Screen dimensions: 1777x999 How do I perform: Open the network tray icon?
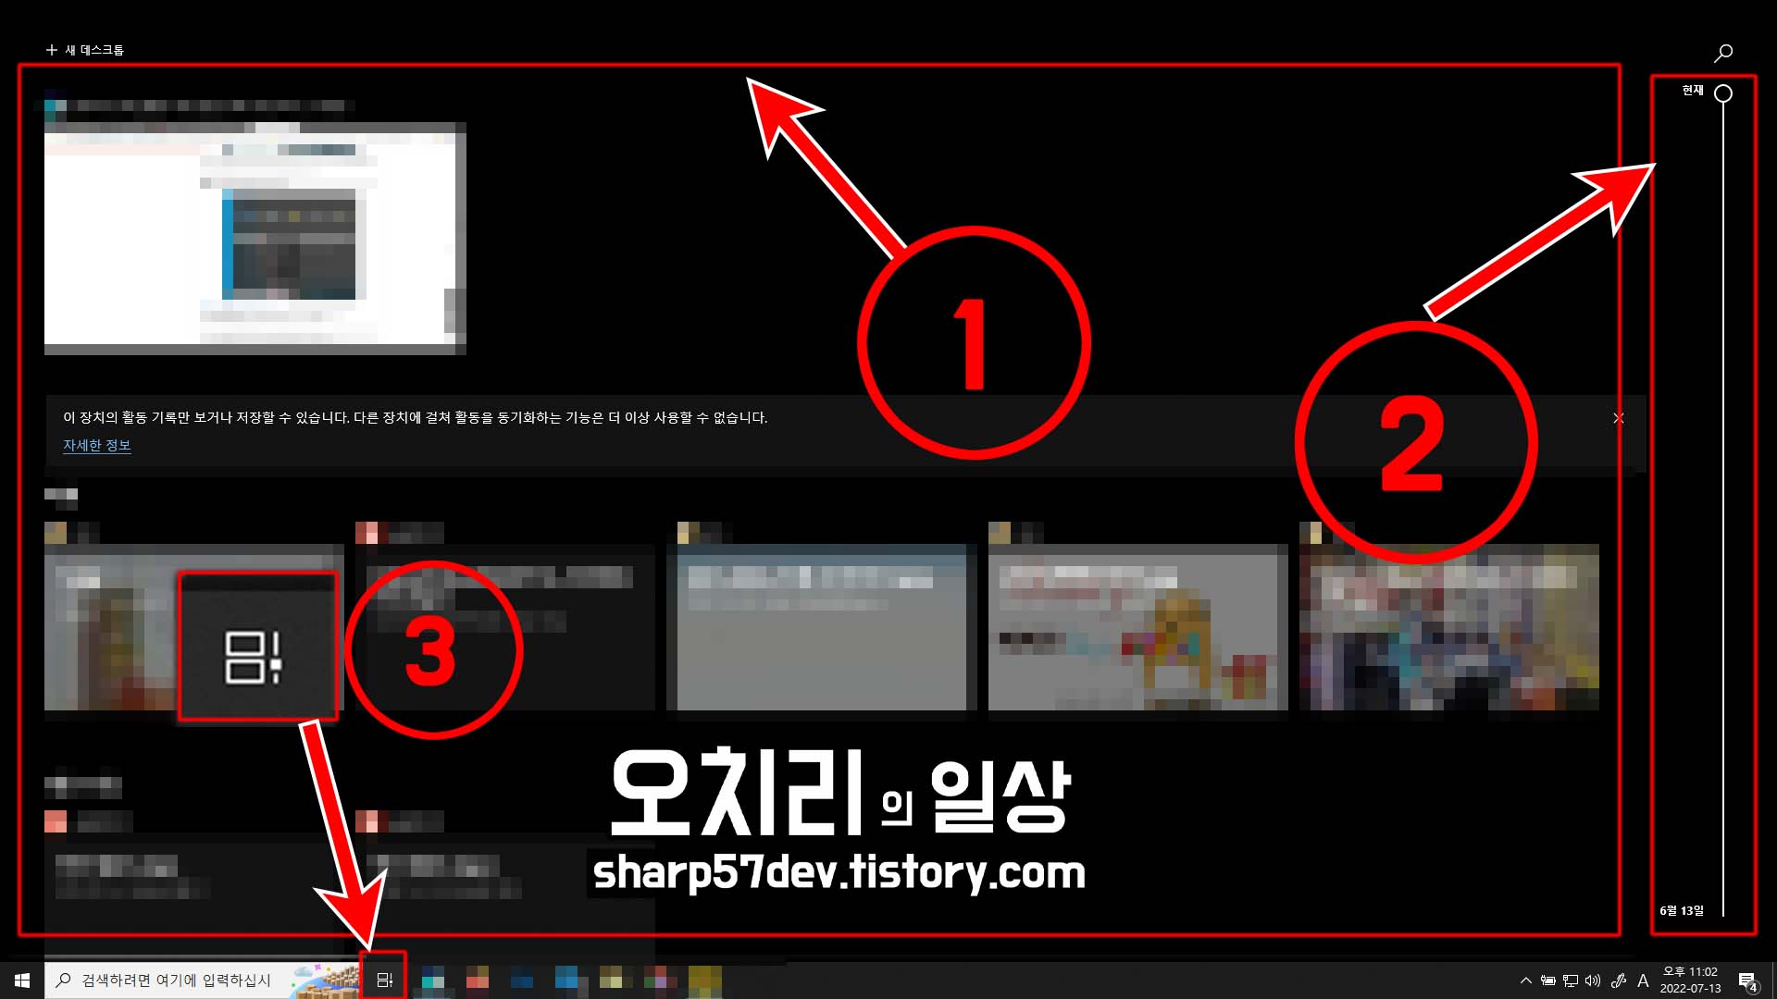click(x=1571, y=980)
